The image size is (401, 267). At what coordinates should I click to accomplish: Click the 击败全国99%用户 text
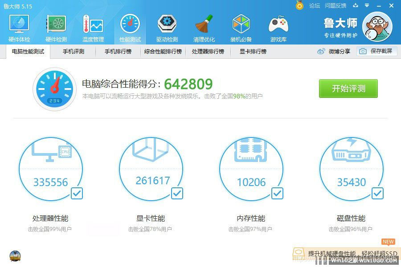point(49,229)
